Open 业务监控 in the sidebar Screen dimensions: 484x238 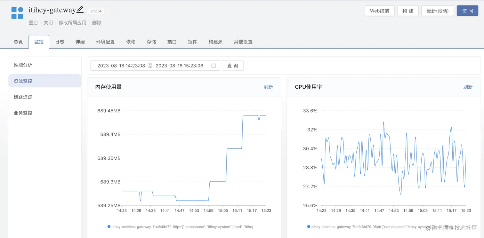(x=45, y=113)
